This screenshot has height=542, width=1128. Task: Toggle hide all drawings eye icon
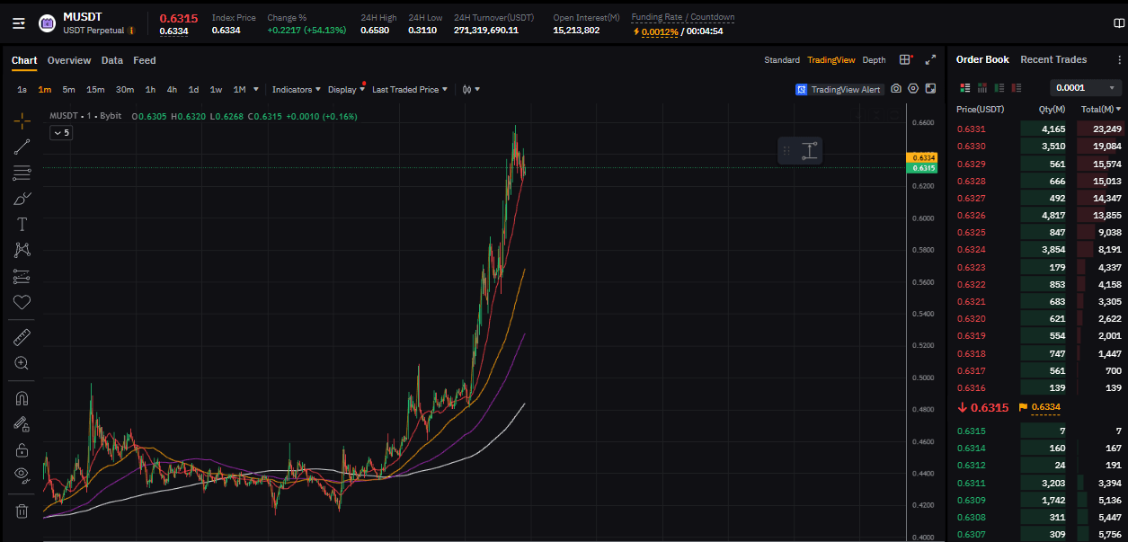click(x=22, y=475)
